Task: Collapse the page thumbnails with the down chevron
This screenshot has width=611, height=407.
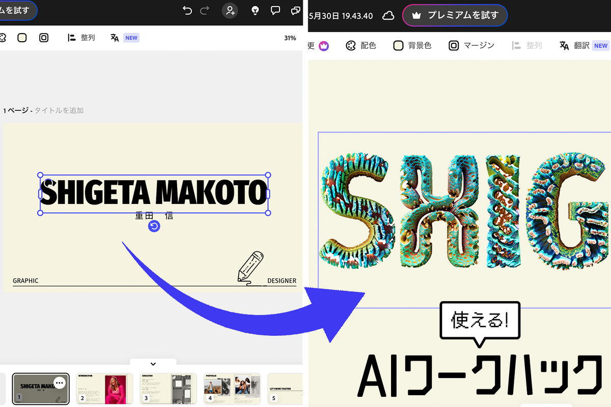Action: (x=153, y=363)
